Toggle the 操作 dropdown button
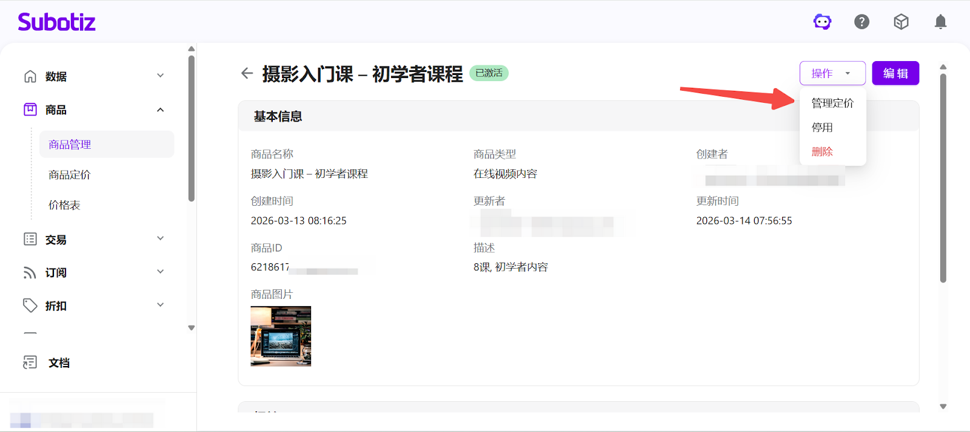This screenshot has width=970, height=432. coord(832,73)
